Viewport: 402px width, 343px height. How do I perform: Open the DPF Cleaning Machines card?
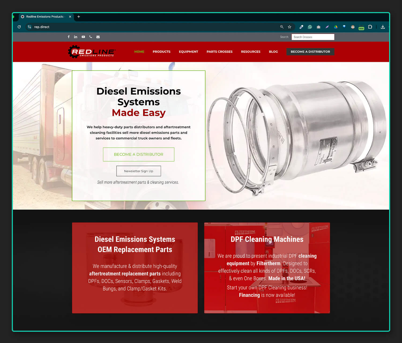click(x=267, y=268)
